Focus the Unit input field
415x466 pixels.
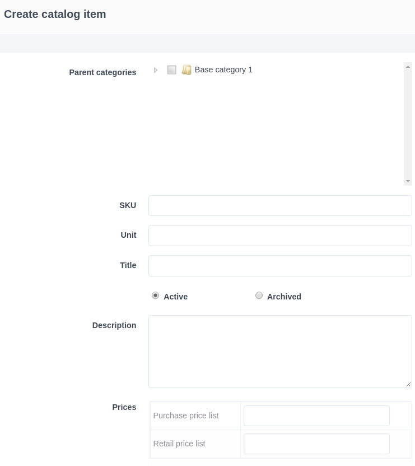coord(280,236)
